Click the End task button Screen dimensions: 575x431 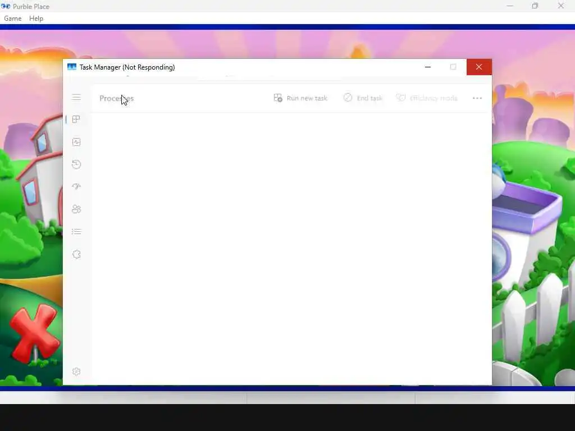click(363, 98)
